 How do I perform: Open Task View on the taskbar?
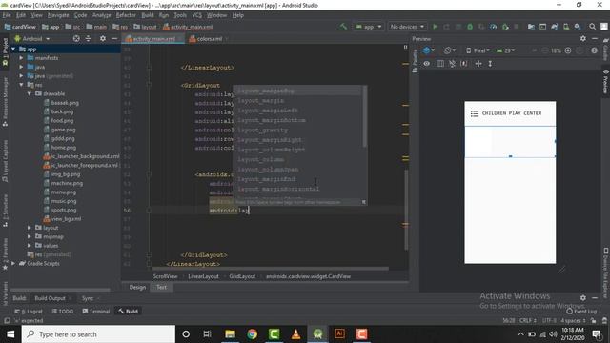click(x=208, y=334)
